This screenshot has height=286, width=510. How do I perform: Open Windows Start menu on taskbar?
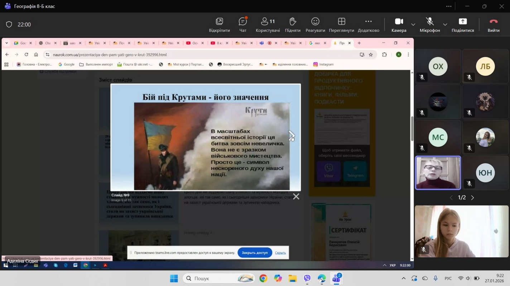[174, 278]
